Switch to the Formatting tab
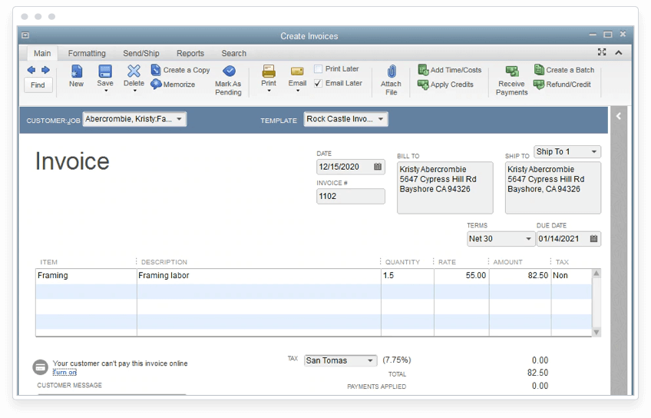This screenshot has height=418, width=651. tap(87, 53)
